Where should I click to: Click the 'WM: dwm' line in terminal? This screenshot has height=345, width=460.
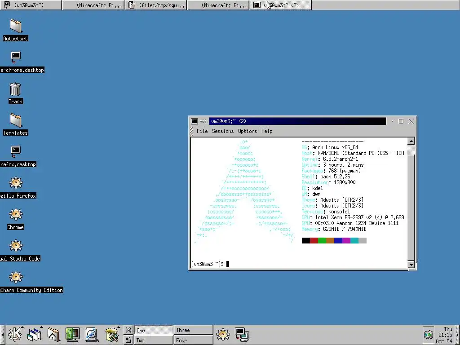click(311, 194)
